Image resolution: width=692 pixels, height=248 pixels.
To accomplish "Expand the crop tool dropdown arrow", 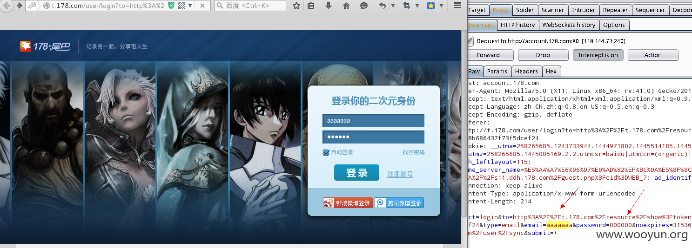I will 417,6.
